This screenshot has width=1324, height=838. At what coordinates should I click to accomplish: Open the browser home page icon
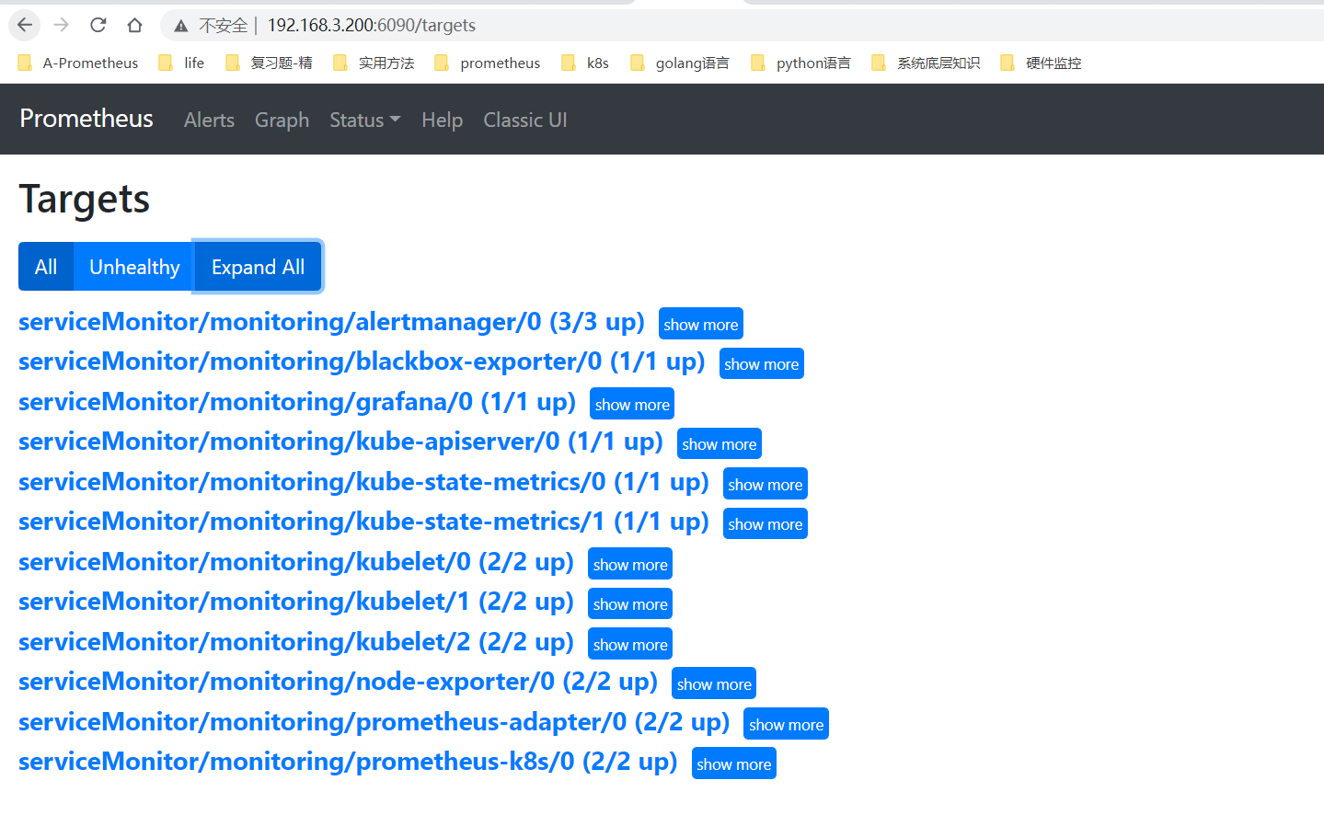[x=135, y=25]
